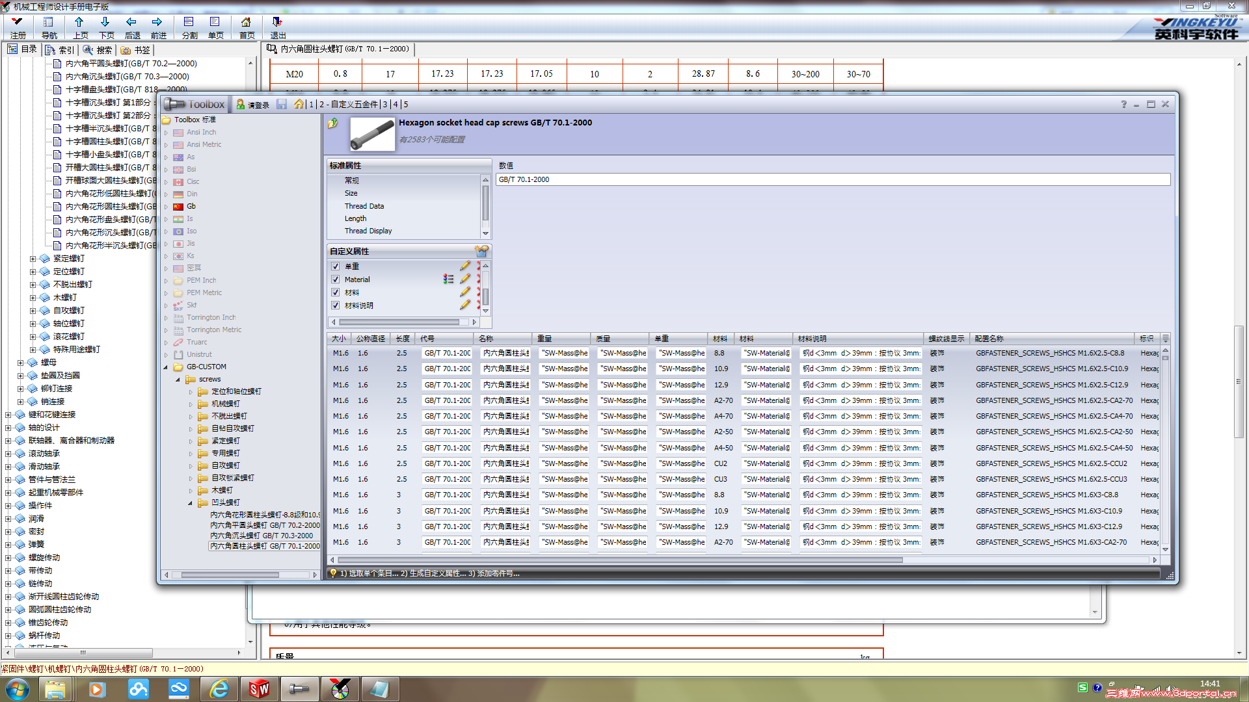Click the add custom property icon
The height and width of the screenshot is (702, 1249).
(x=481, y=251)
